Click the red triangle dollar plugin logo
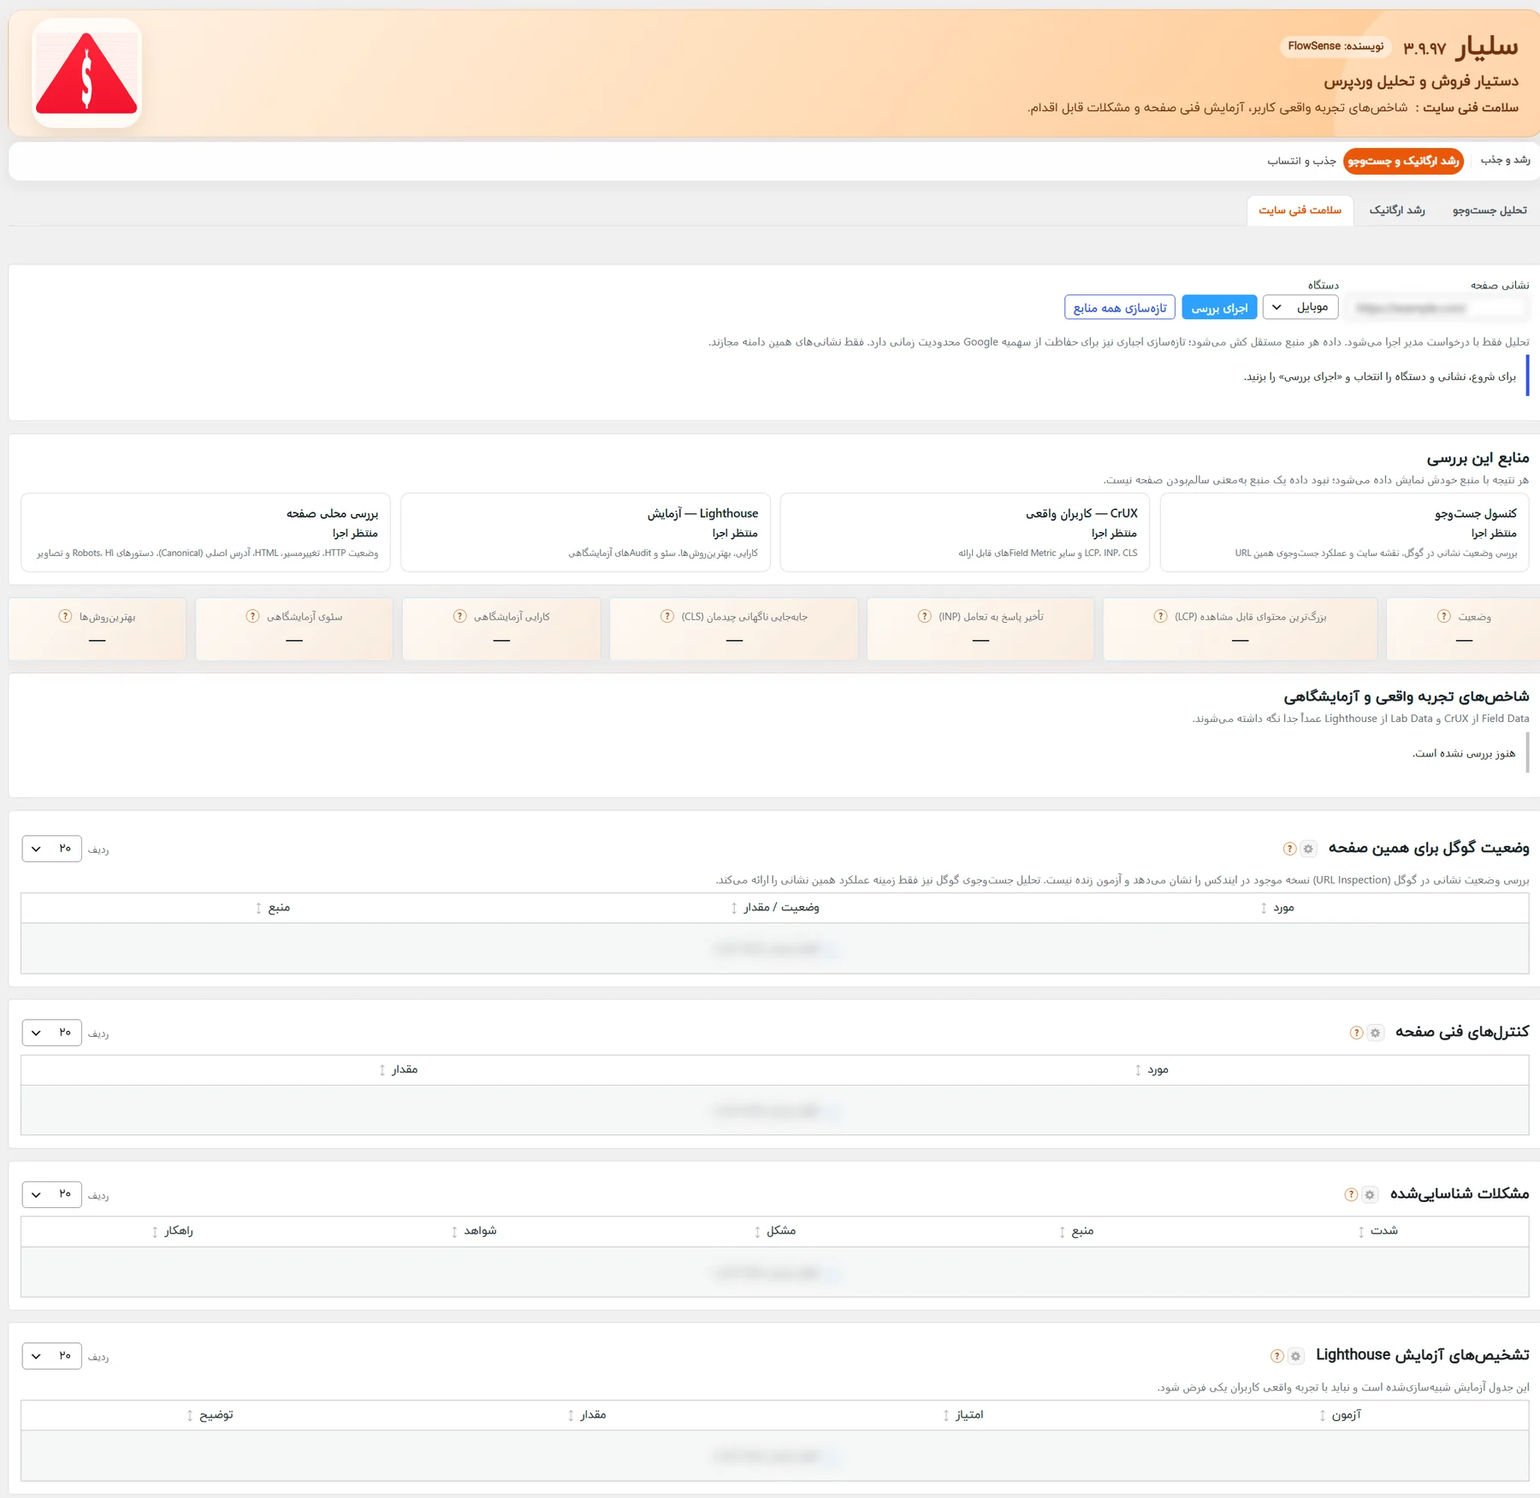Screen dimensions: 1540x1498 [86, 74]
